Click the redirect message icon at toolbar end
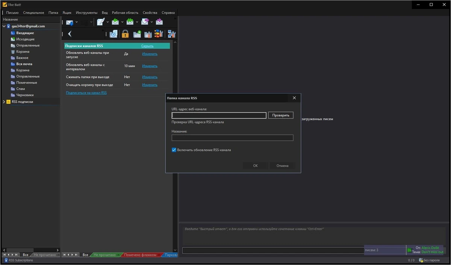The image size is (451, 265). (x=159, y=22)
